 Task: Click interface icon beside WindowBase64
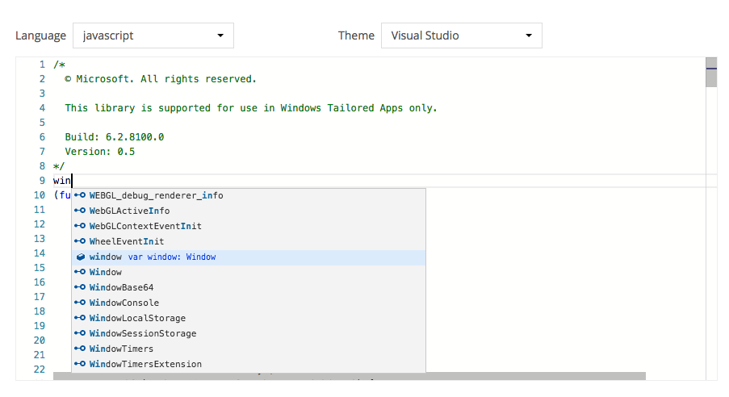tap(80, 287)
